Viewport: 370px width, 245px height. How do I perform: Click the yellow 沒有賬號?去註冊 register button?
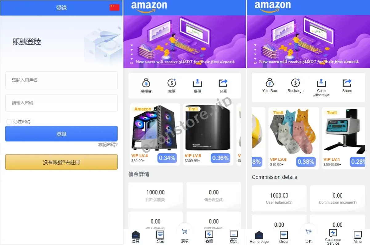click(61, 162)
